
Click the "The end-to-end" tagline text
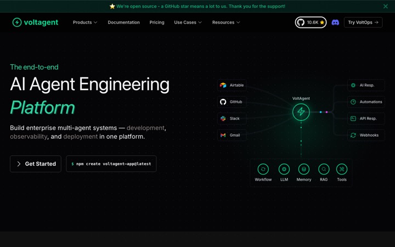pos(34,67)
